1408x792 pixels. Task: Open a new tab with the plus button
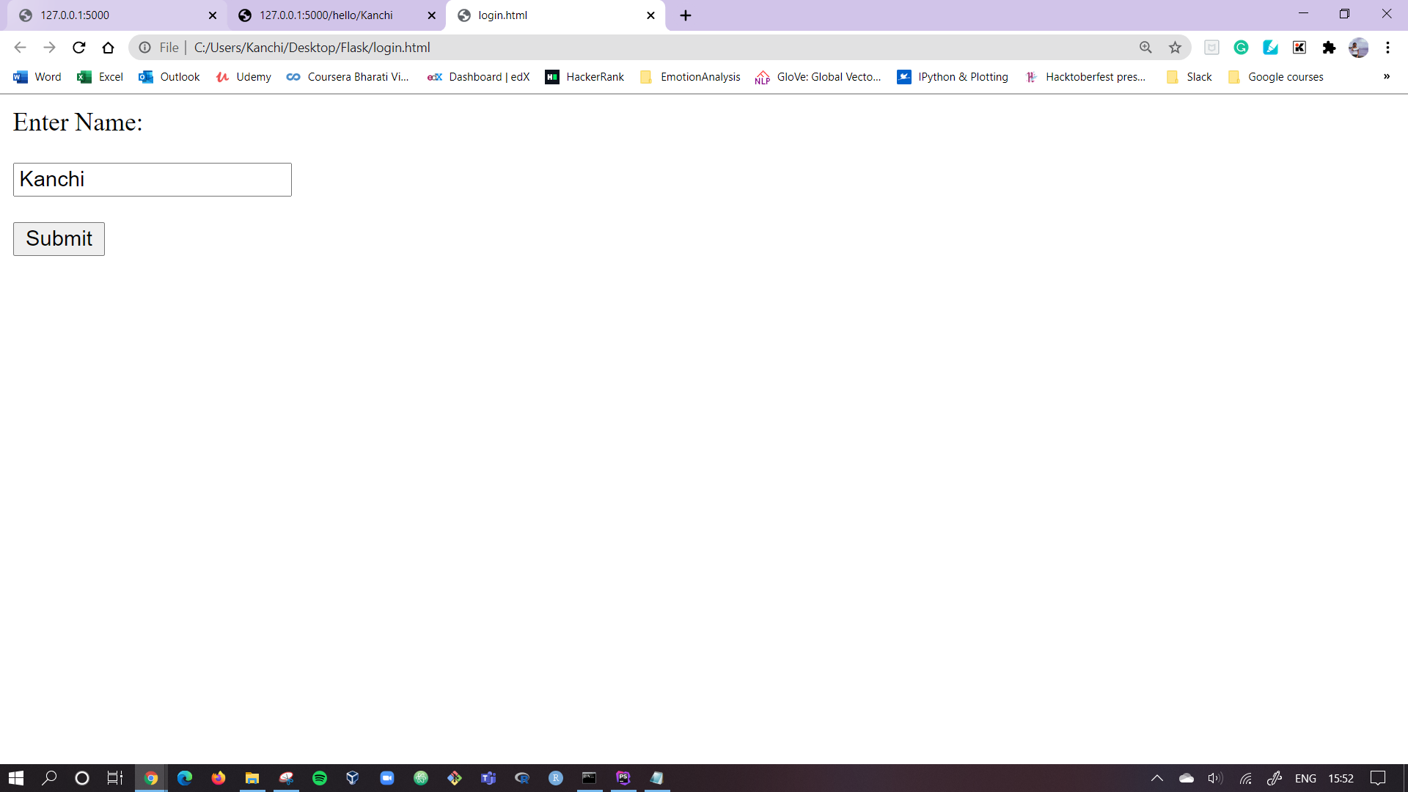tap(686, 15)
